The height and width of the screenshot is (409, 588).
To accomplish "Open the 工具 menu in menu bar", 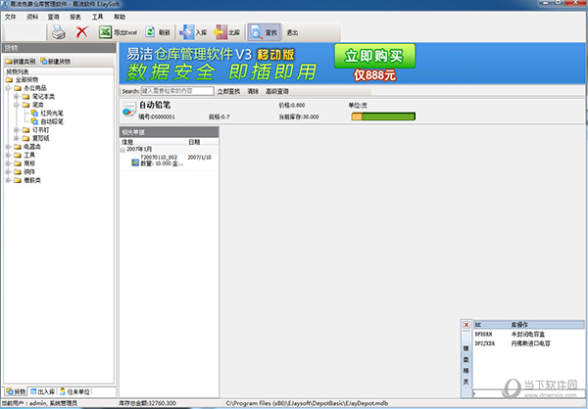I will (x=97, y=17).
